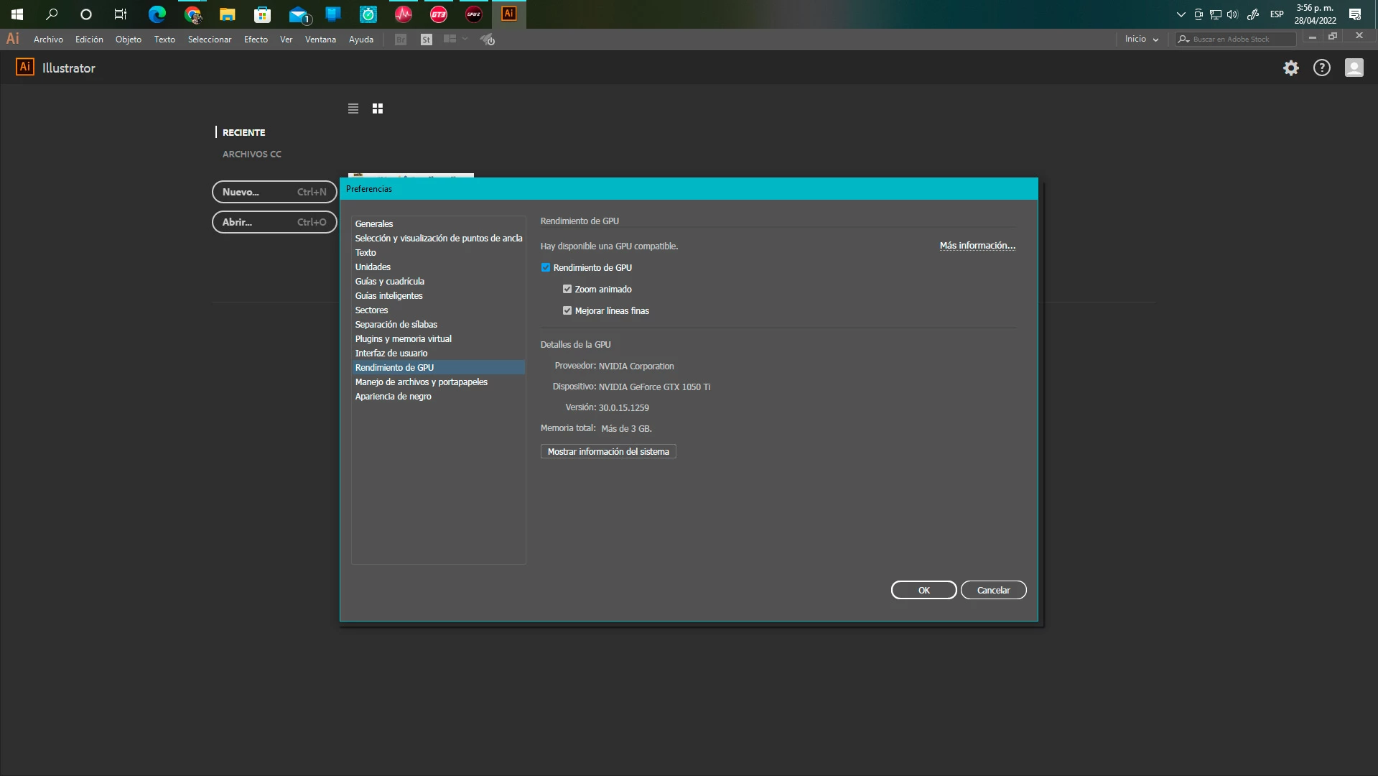Open the GPU-Z app on taskbar
1378x776 pixels.
click(x=474, y=14)
